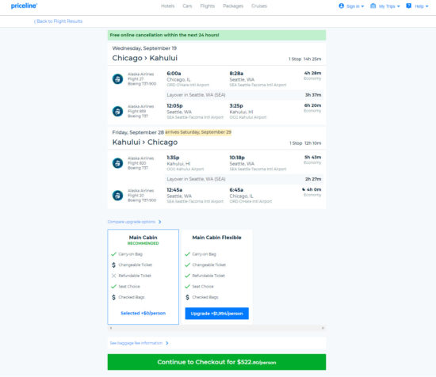The height and width of the screenshot is (377, 436).
Task: Open Compare upgrade options link
Action: coord(134,222)
